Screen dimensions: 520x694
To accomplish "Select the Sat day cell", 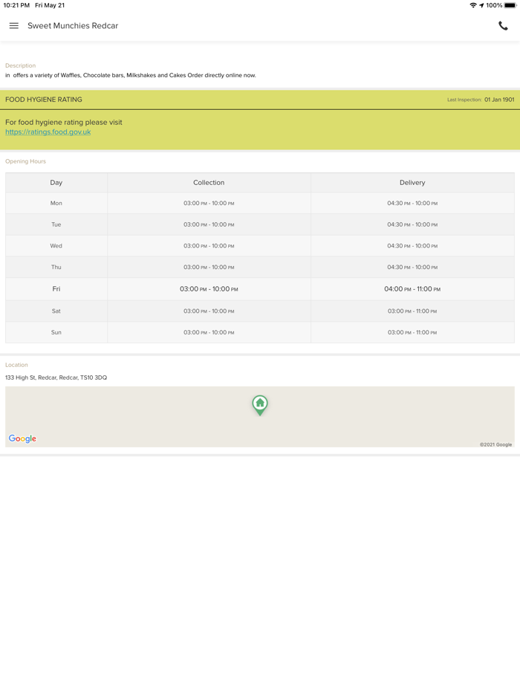I will click(56, 311).
